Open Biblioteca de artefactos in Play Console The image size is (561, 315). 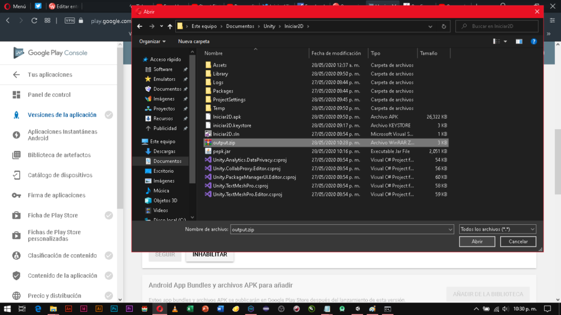(x=59, y=155)
